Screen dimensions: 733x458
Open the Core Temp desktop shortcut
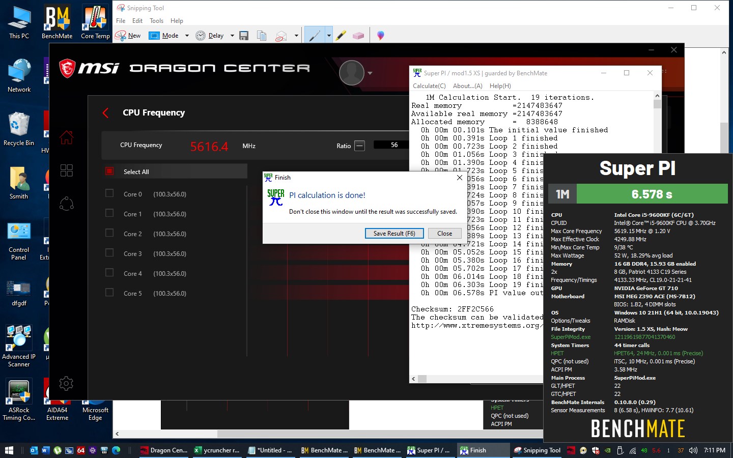point(95,22)
